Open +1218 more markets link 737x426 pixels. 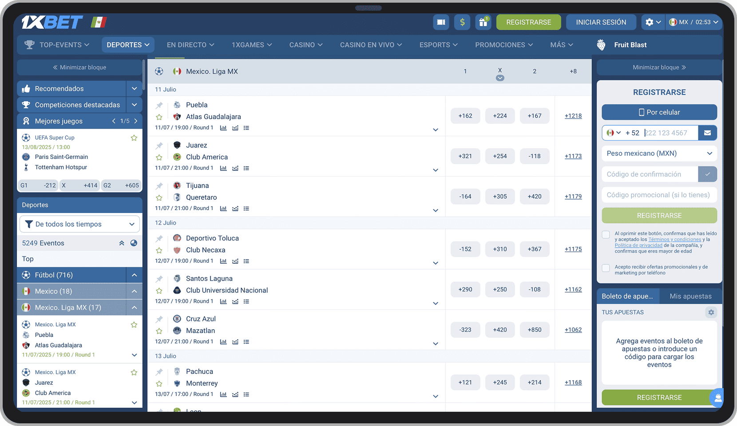[x=573, y=116]
